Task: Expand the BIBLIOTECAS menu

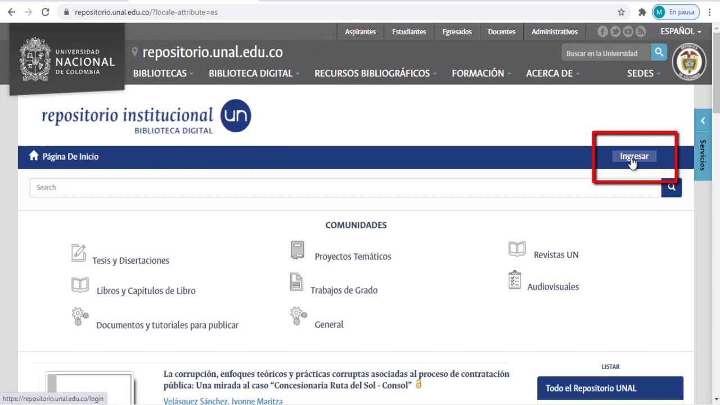Action: (163, 73)
